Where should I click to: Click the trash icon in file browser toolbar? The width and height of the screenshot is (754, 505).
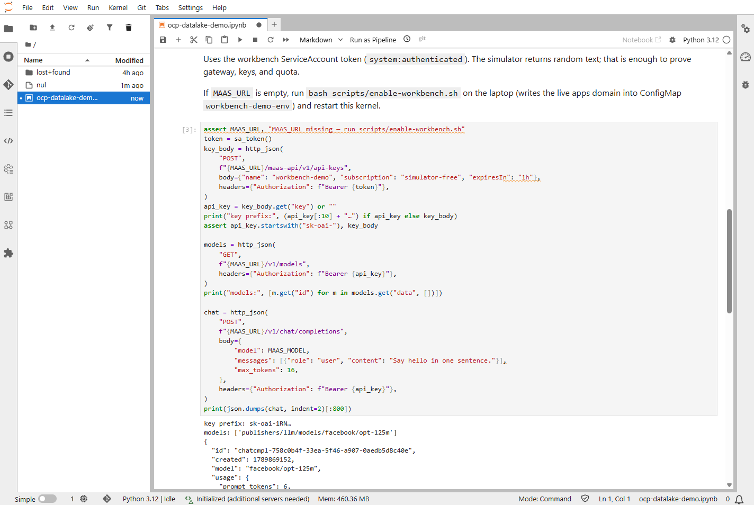pyautogui.click(x=129, y=28)
